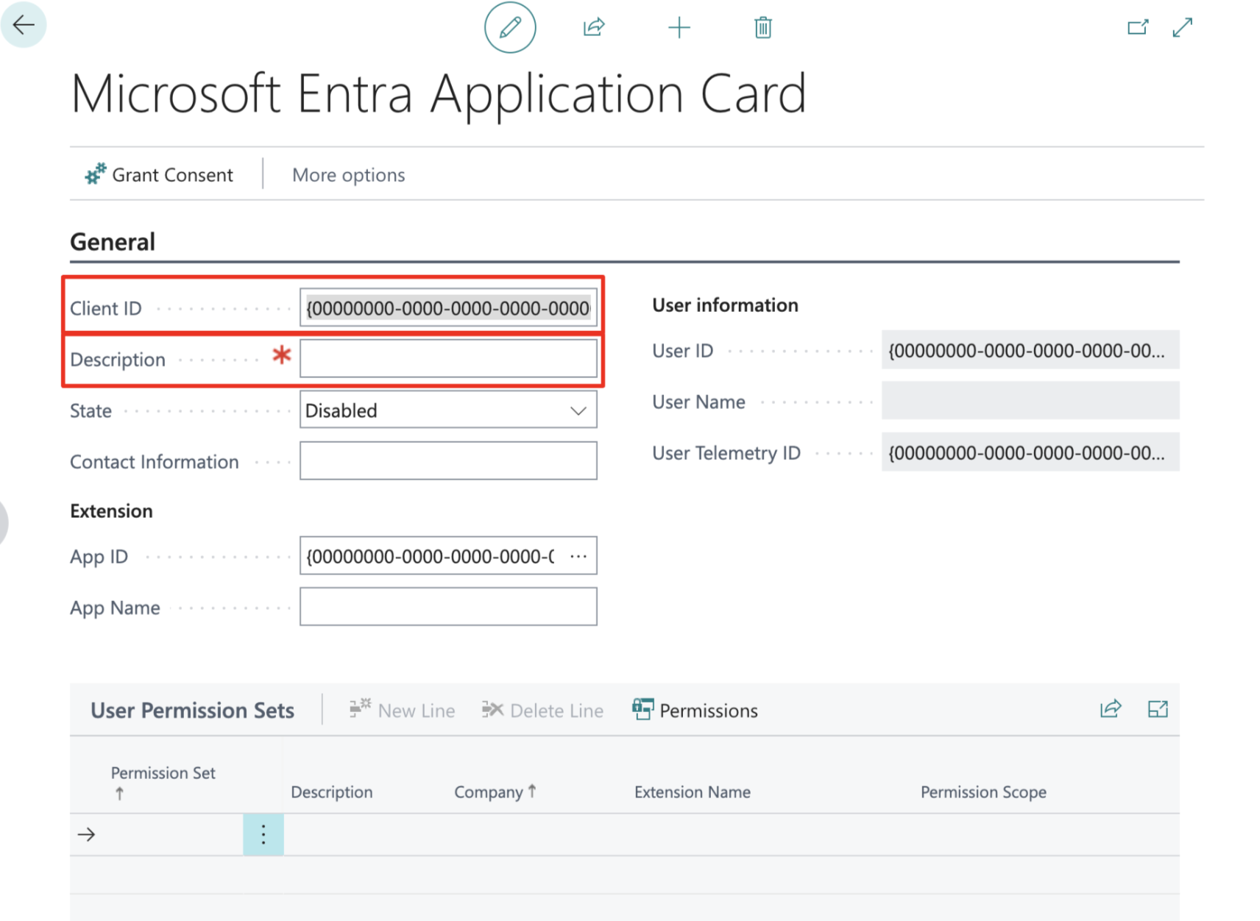1260x921 pixels.
Task: Click the App Name input field
Action: tap(448, 607)
